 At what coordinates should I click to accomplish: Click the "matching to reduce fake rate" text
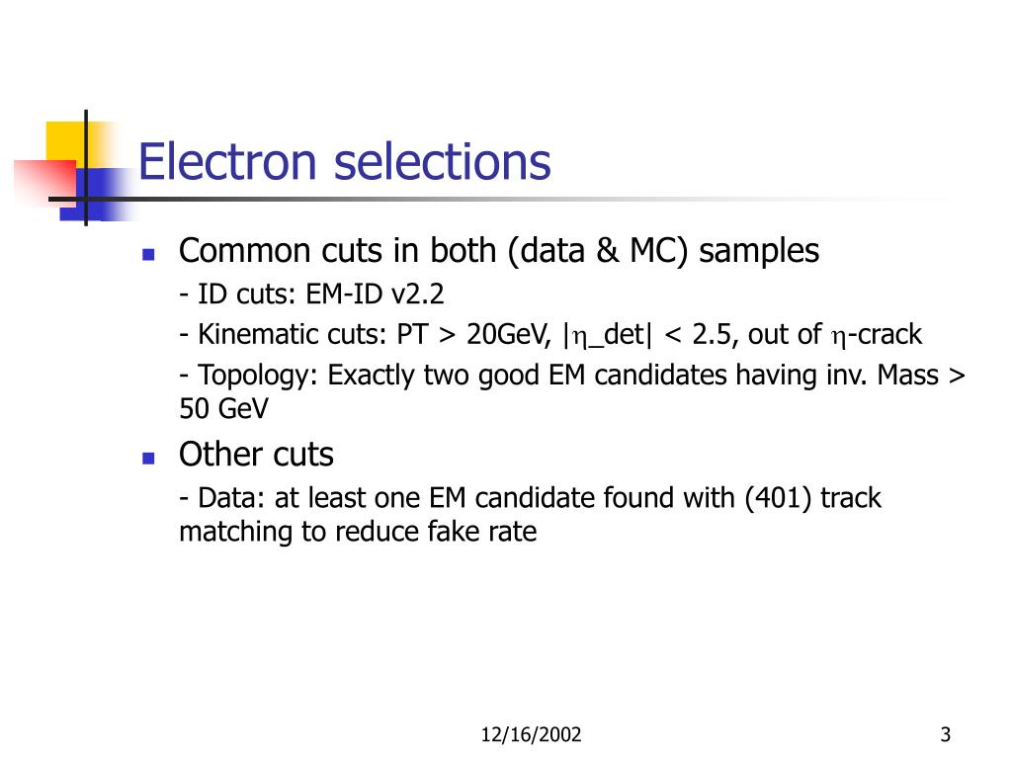coord(358,533)
